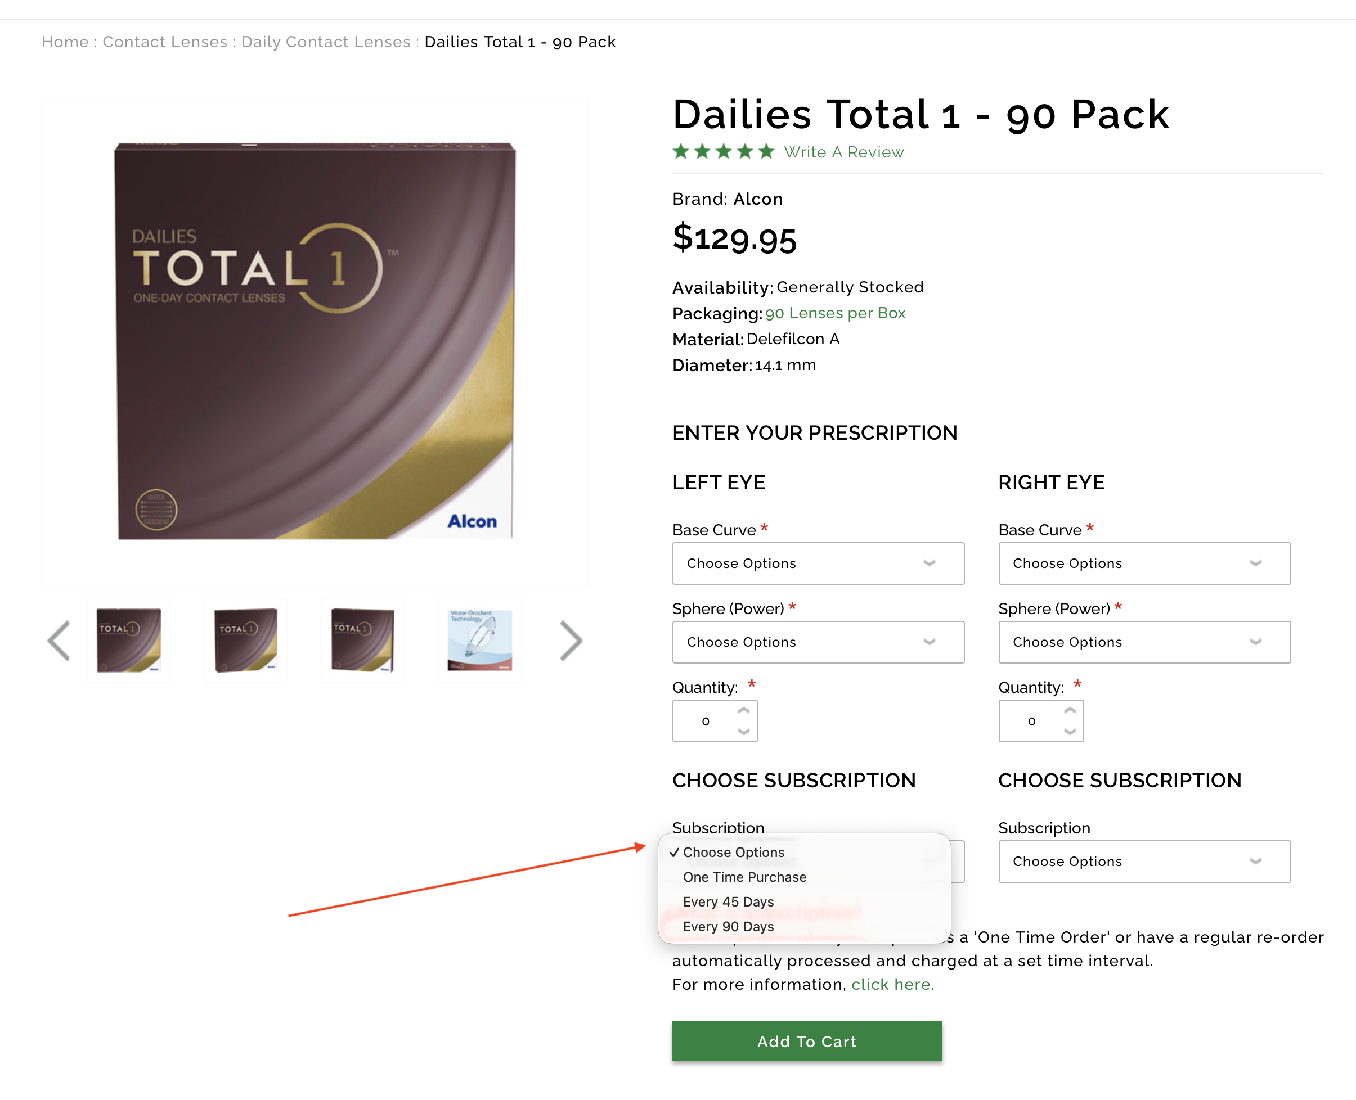The width and height of the screenshot is (1356, 1100).
Task: Decrease left eye quantity with down arrow
Action: pyautogui.click(x=744, y=732)
